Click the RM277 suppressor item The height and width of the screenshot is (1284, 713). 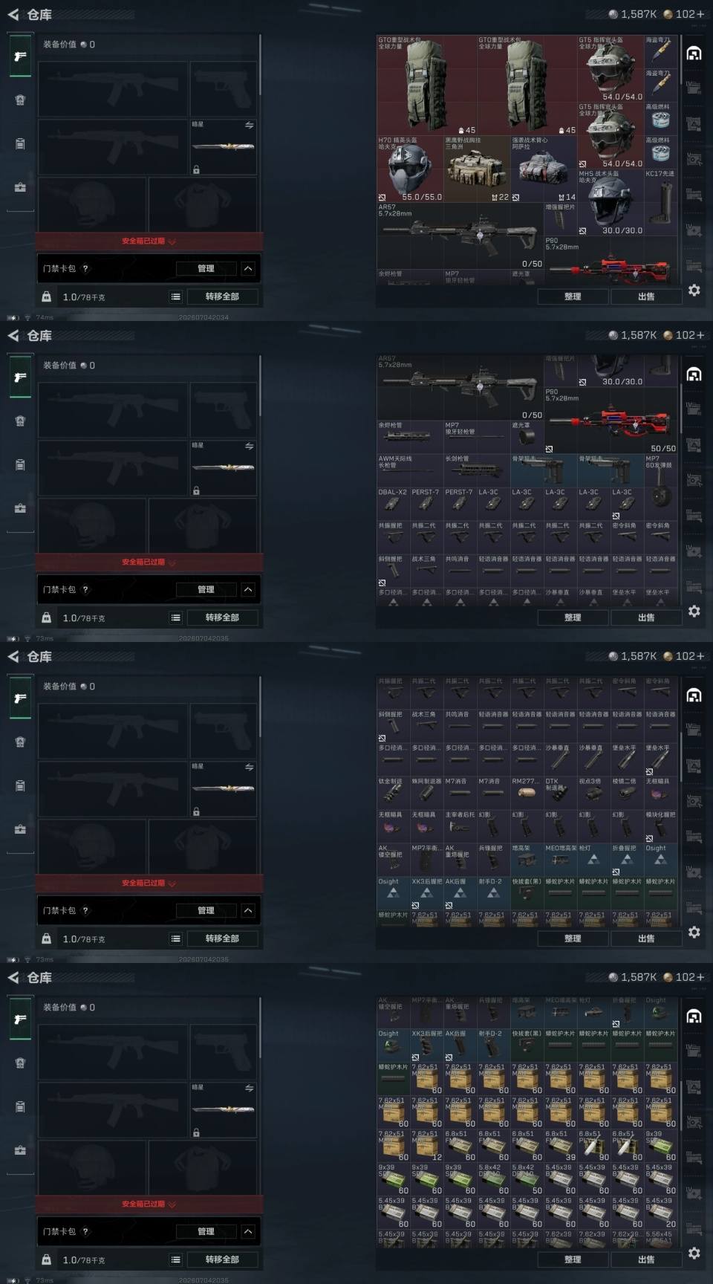[527, 793]
